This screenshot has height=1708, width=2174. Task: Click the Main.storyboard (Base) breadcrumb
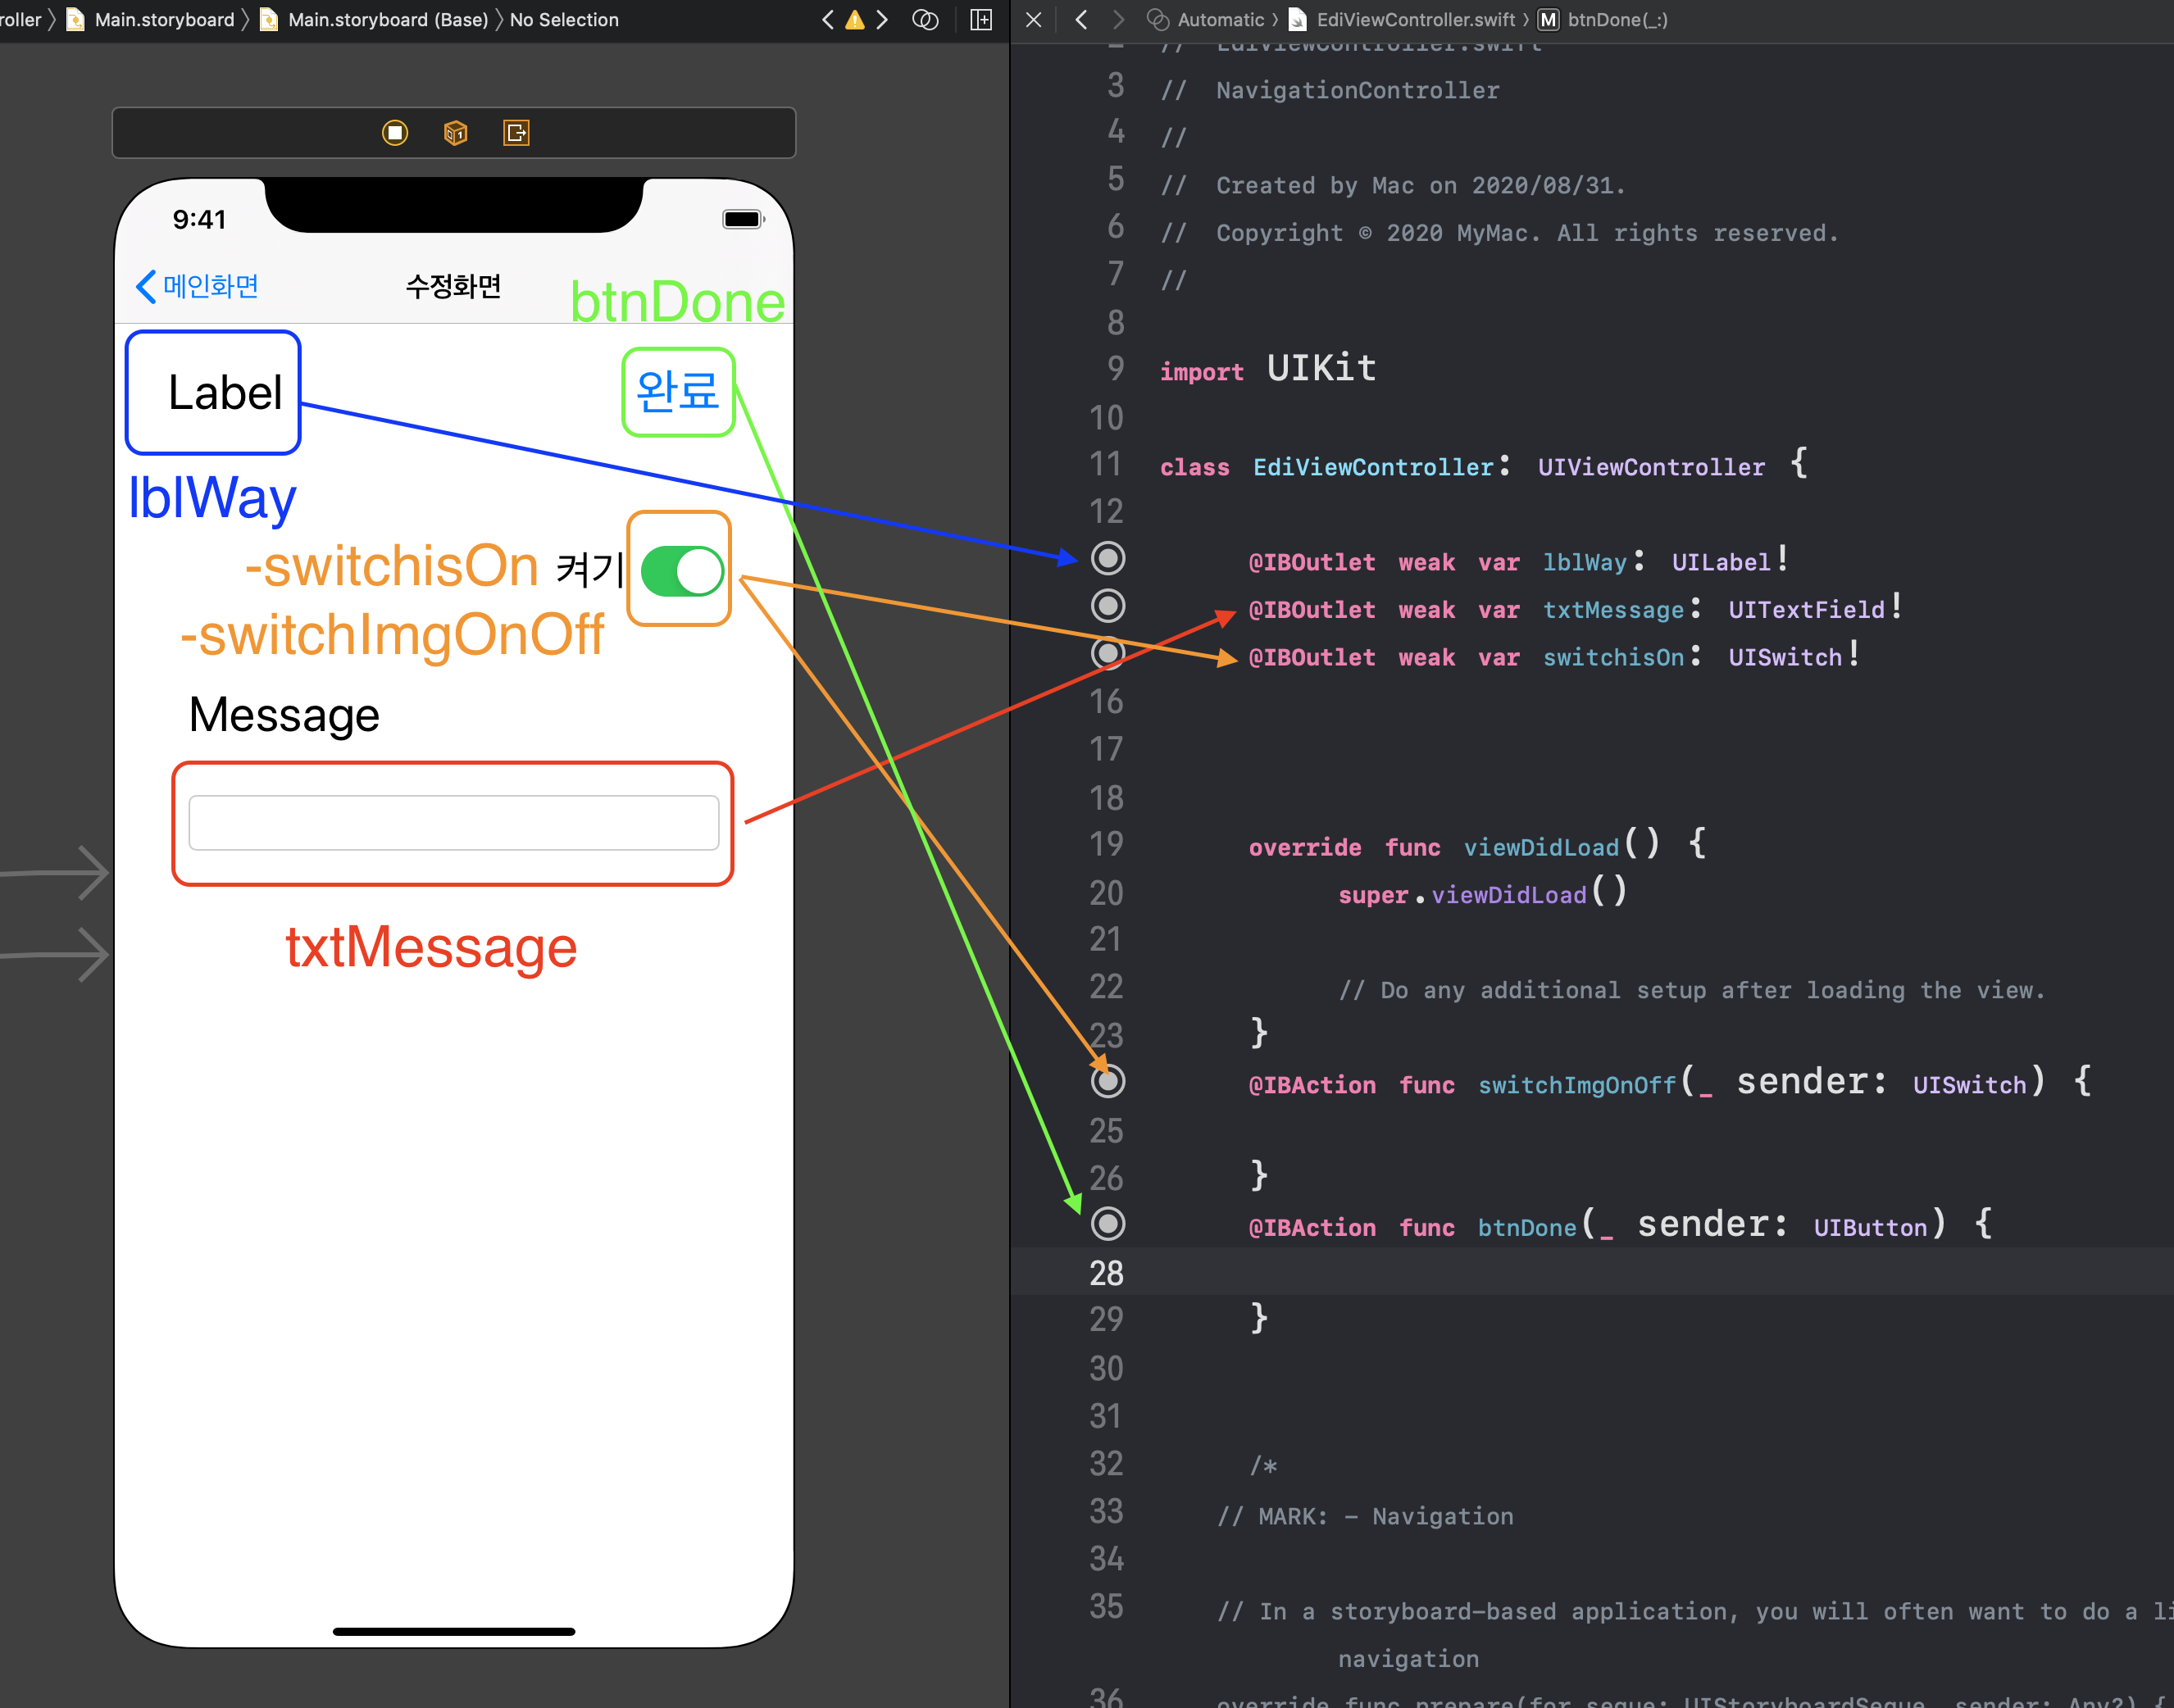tap(387, 20)
